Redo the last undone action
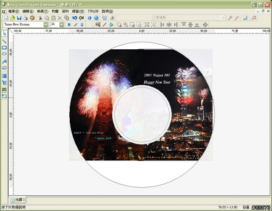 (81, 18)
